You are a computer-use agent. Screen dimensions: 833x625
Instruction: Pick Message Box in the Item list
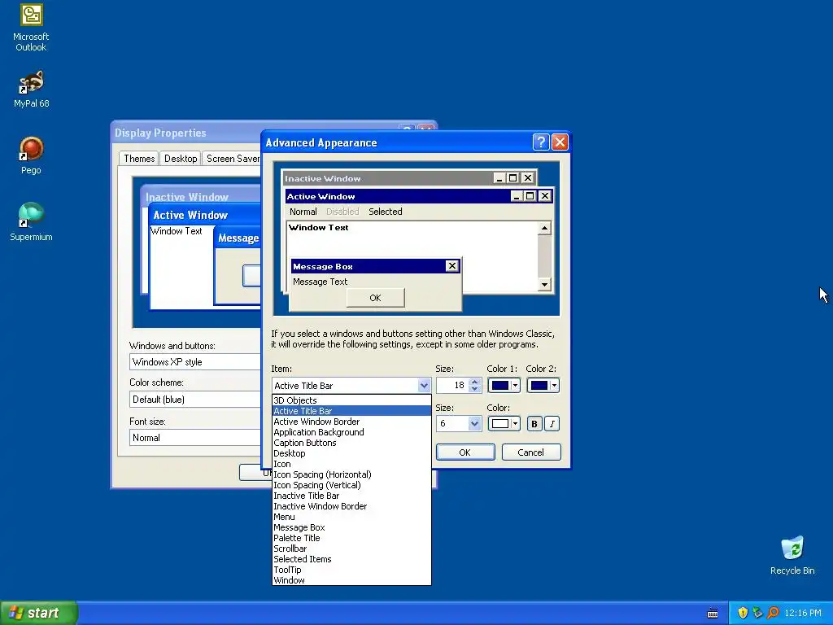point(351,527)
